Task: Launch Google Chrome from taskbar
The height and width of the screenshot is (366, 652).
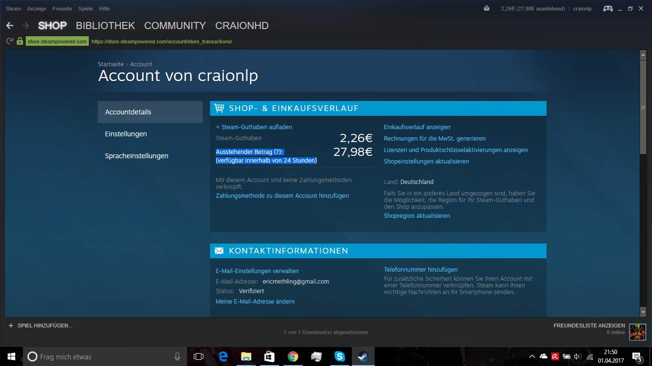Action: pyautogui.click(x=293, y=356)
